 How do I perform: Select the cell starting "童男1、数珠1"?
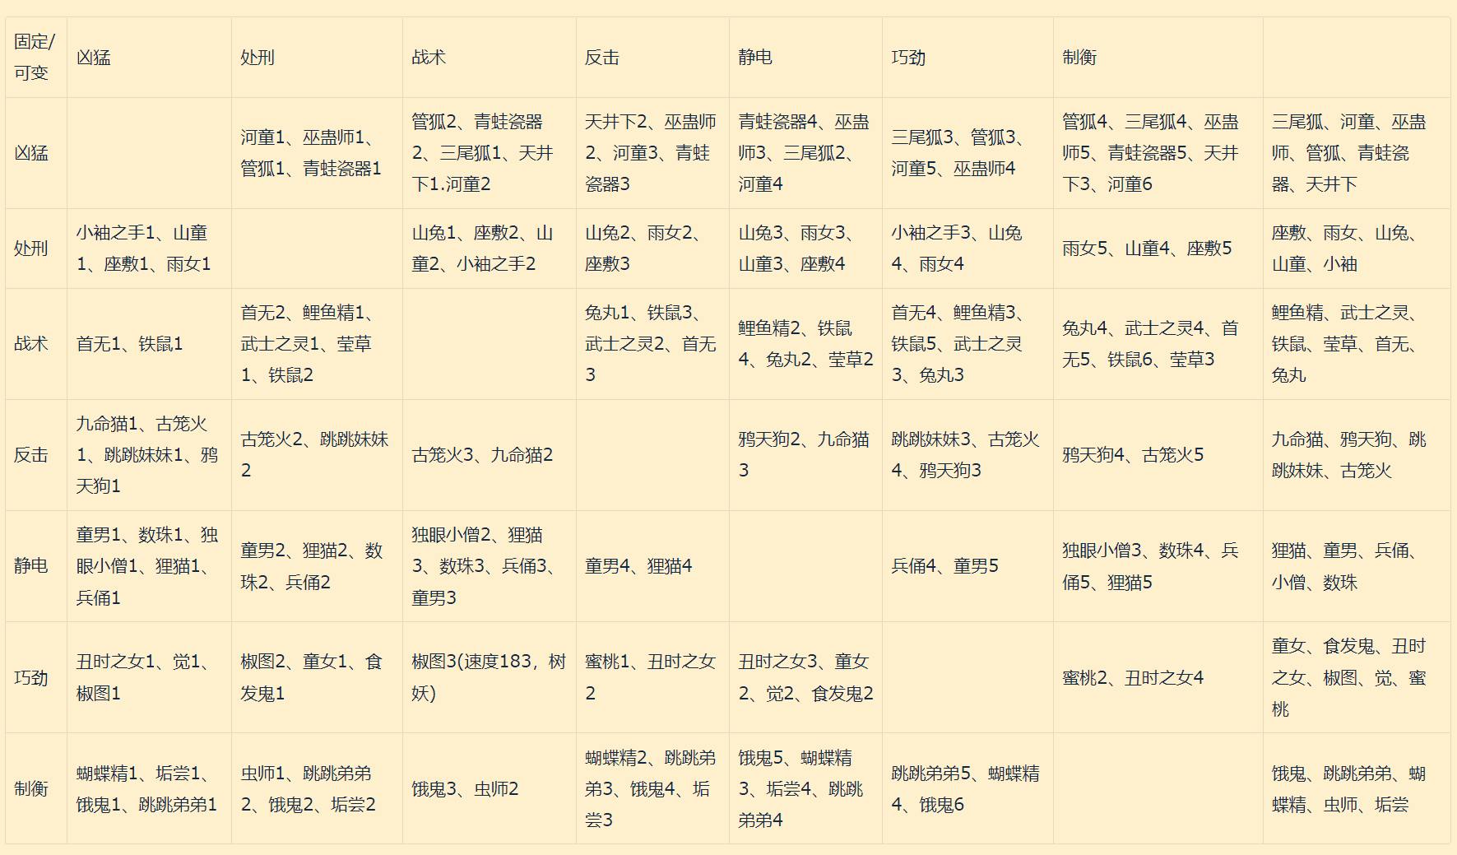tap(149, 566)
